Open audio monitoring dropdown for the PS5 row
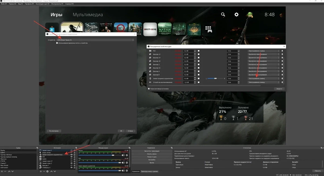Screen dimensions: 324x176 (264, 51)
